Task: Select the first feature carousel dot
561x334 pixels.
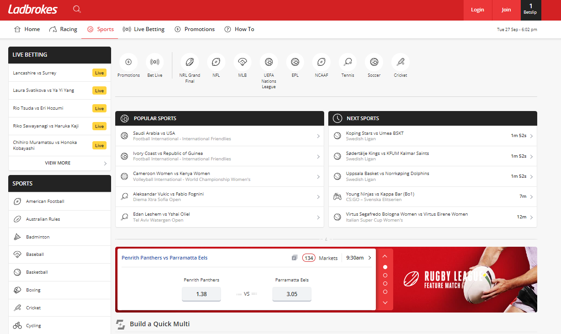Action: 385,267
